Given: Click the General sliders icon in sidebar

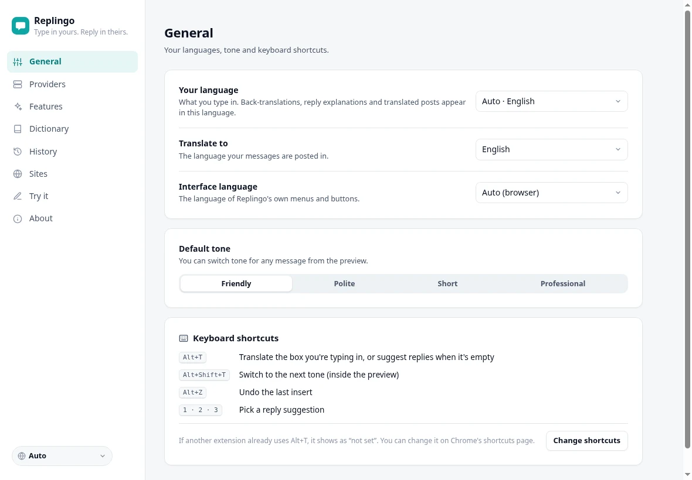Looking at the screenshot, I should click(18, 61).
